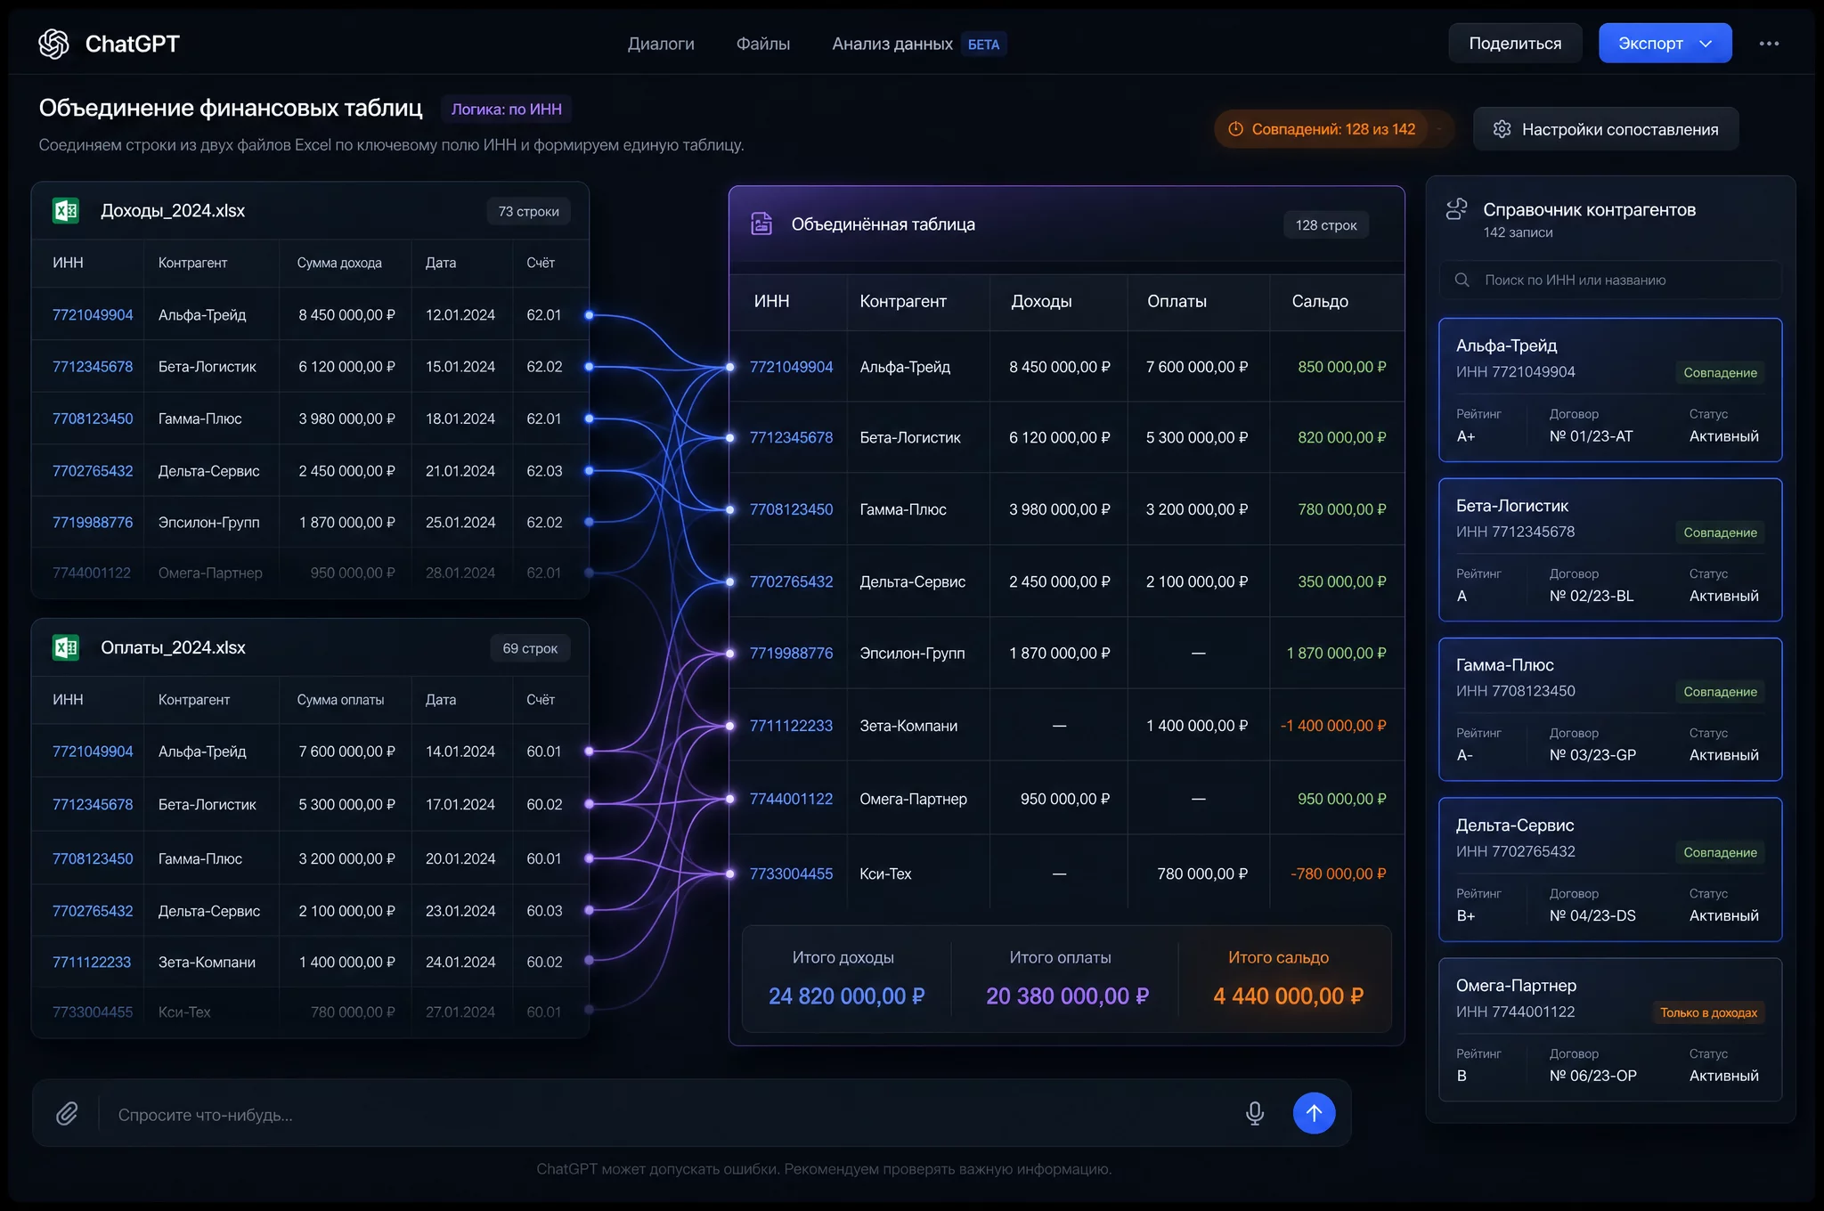Click the gear icon in Настройки сопоставления
The image size is (1824, 1211).
(x=1502, y=129)
